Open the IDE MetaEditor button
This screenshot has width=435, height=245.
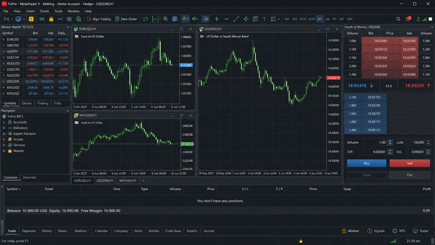click(42, 19)
